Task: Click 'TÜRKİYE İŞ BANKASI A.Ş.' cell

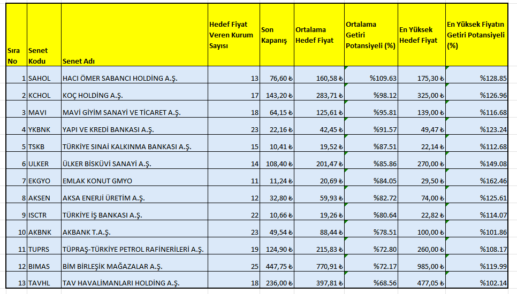Action: [134, 212]
